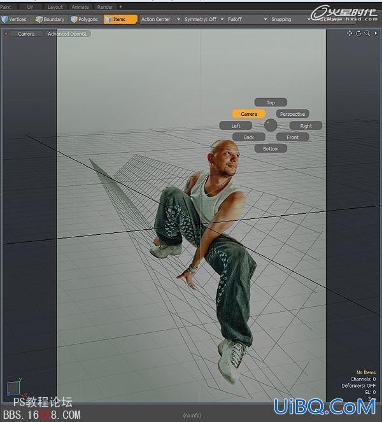
Task: Click the "Channels: 0" readout
Action: [x=363, y=379]
